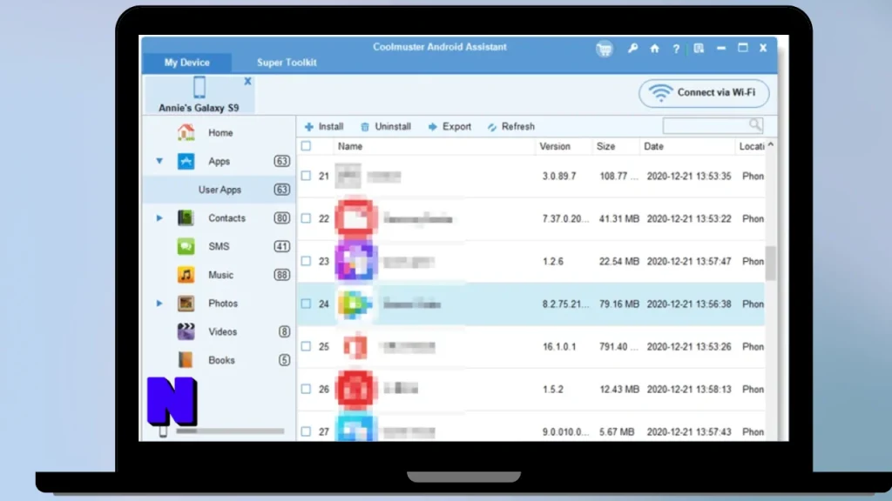892x501 pixels.
Task: Sort by the Date column header
Action: point(653,146)
